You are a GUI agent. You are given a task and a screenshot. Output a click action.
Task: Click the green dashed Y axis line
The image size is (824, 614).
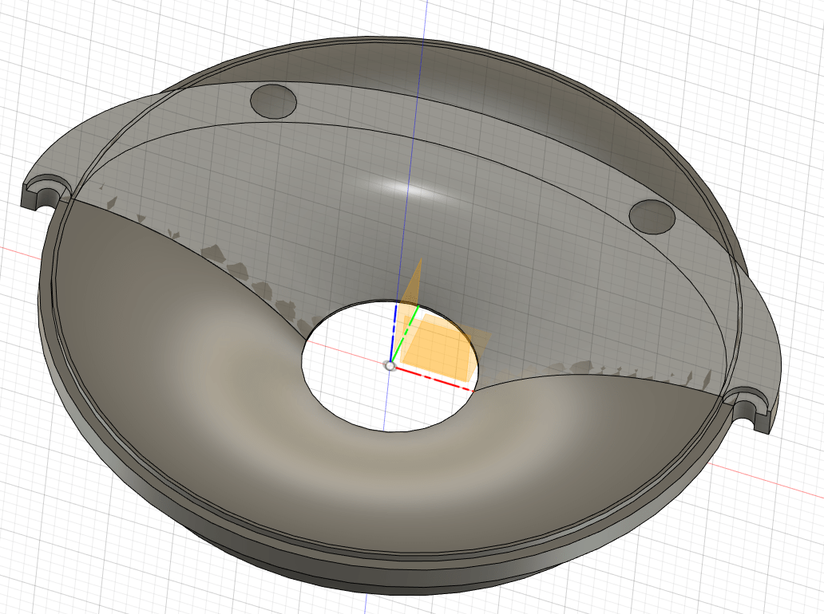pos(405,335)
